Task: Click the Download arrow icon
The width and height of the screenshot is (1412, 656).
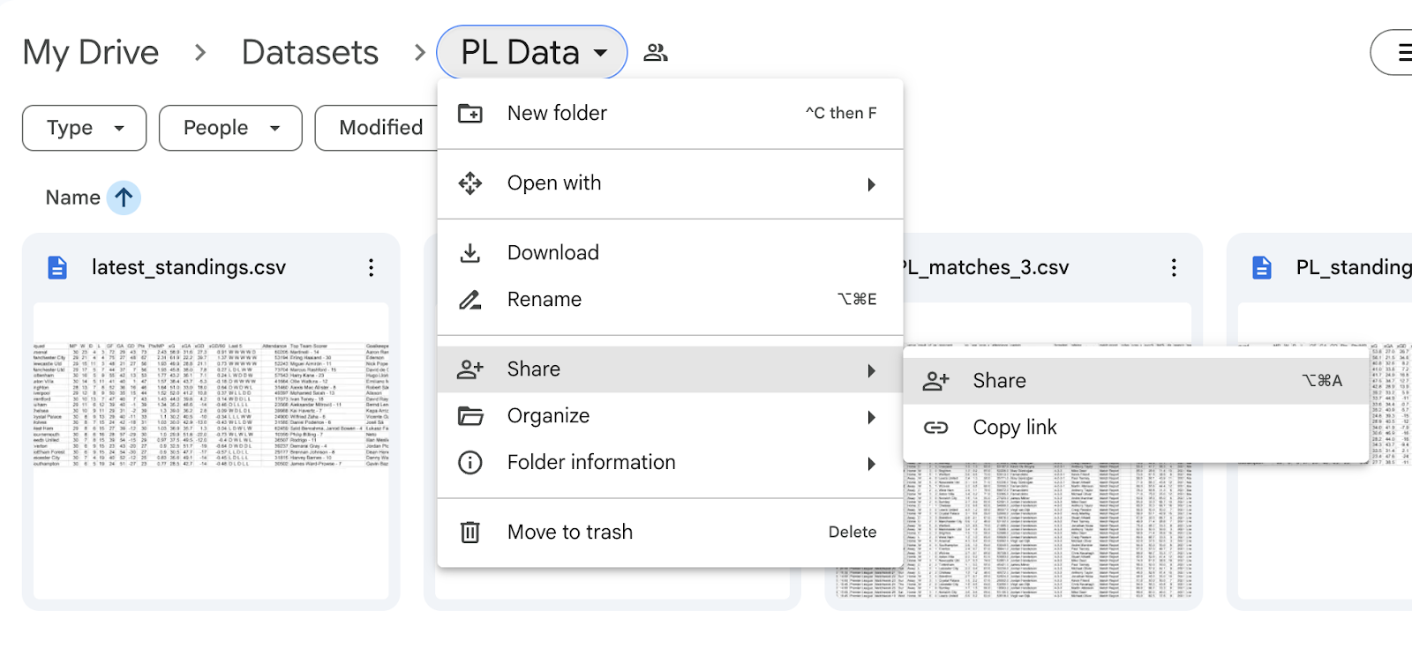Action: click(470, 253)
